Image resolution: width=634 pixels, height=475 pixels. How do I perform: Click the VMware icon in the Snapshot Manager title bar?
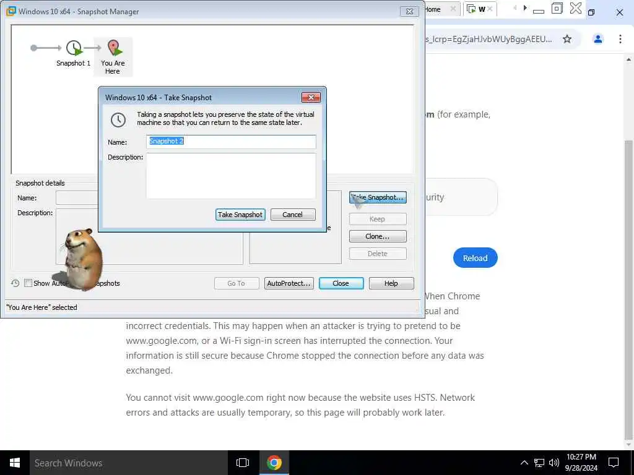click(x=11, y=11)
